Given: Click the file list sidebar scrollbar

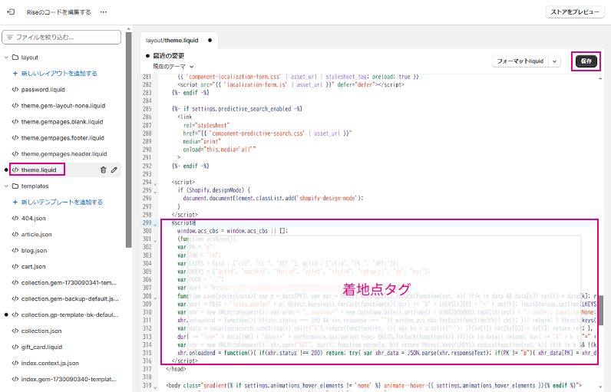Looking at the screenshot, I should pyautogui.click(x=129, y=140).
